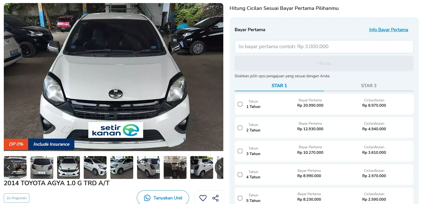Select the 2 Tahun radio option

(x=240, y=128)
